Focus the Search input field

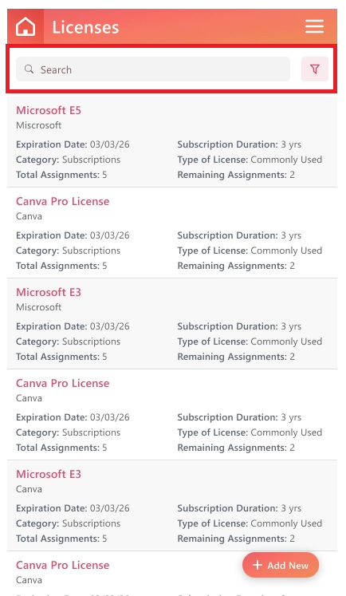[153, 69]
